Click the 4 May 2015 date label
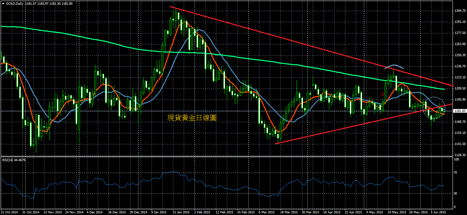 point(374,212)
